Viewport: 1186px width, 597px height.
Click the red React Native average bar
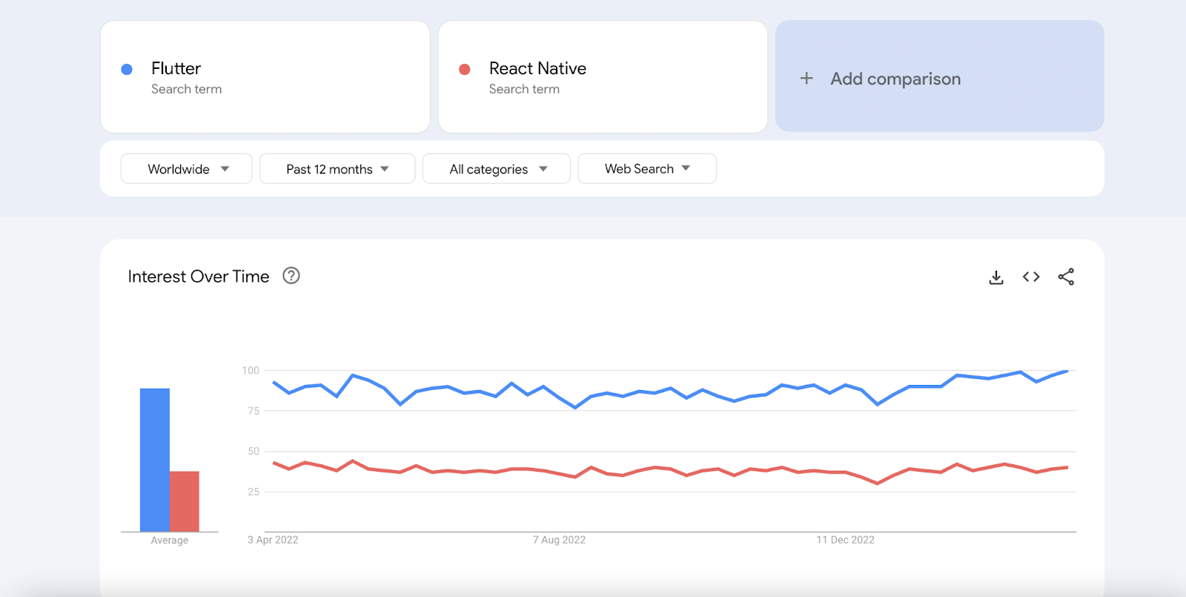[x=185, y=501]
